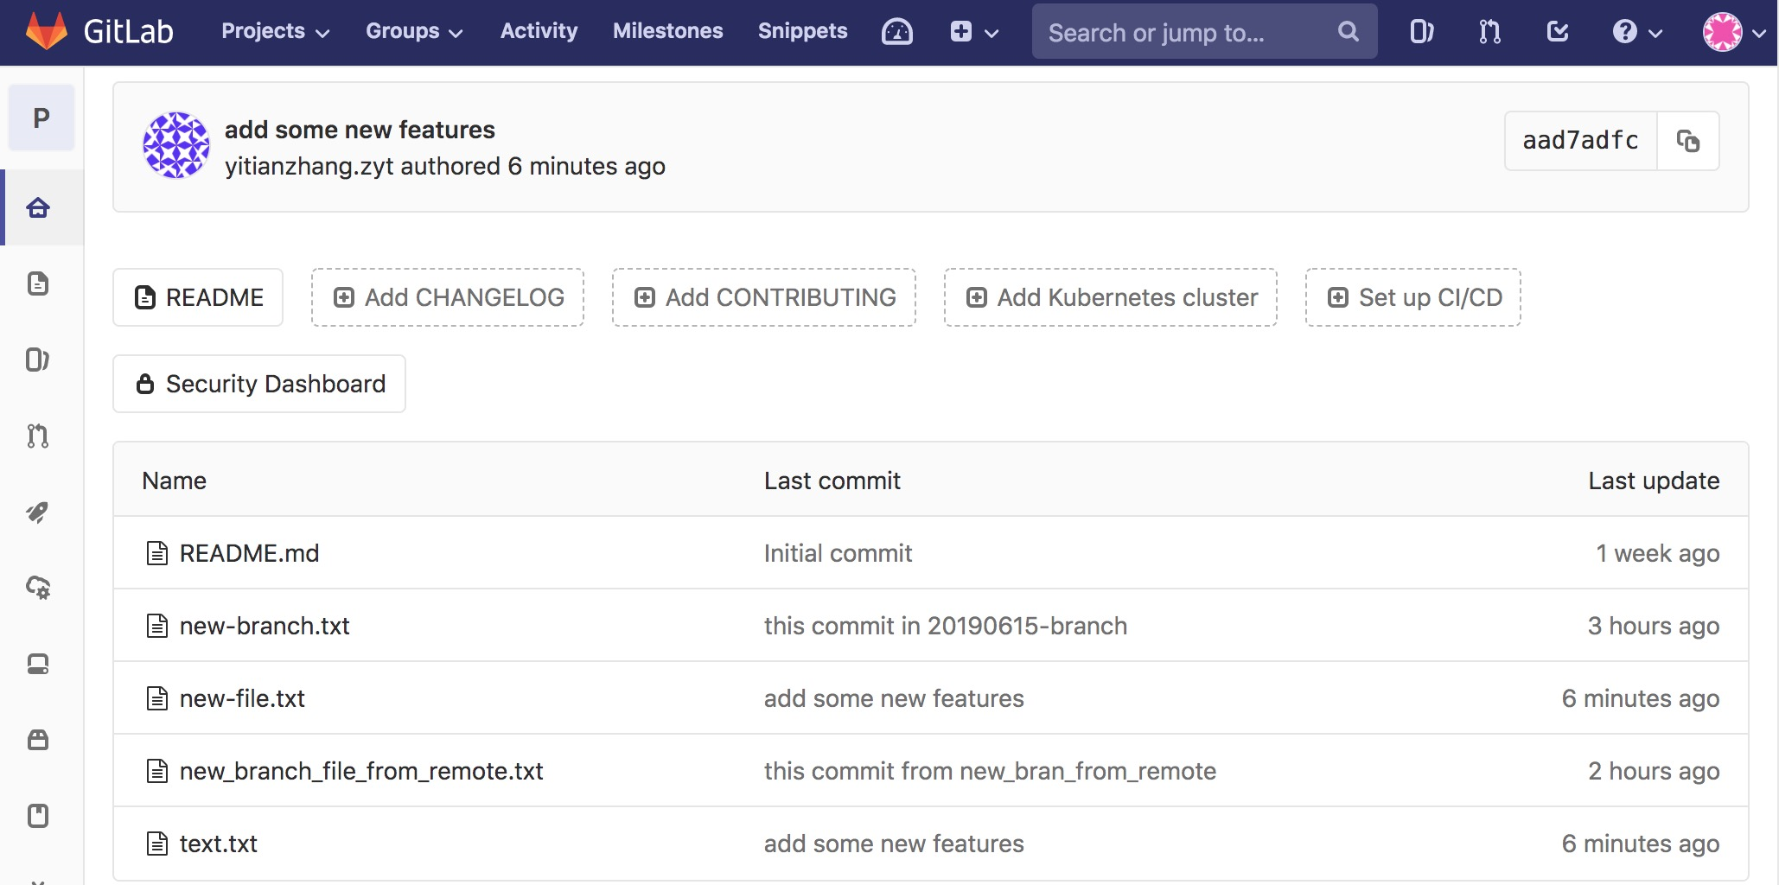Copy the commit SHA using the copy icon

click(1688, 140)
